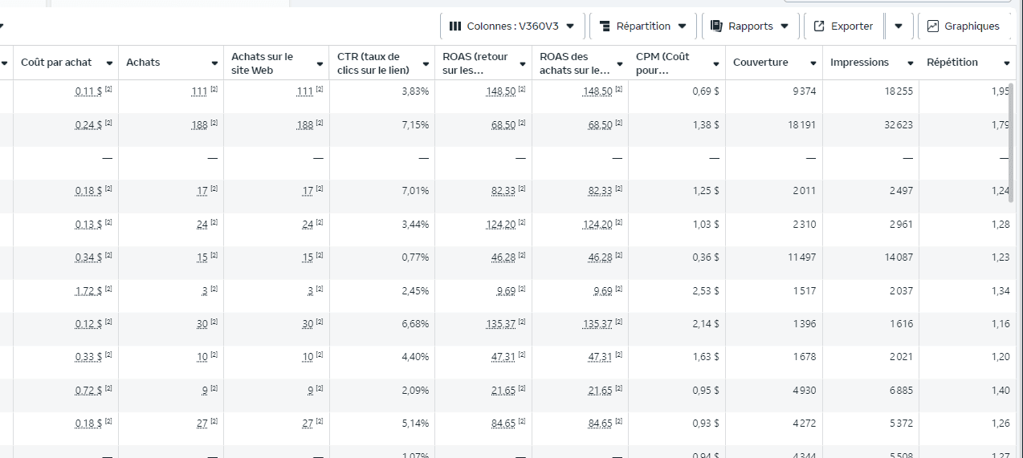The image size is (1023, 458).
Task: Click ROAS des achats value 21,65
Action: pos(601,390)
